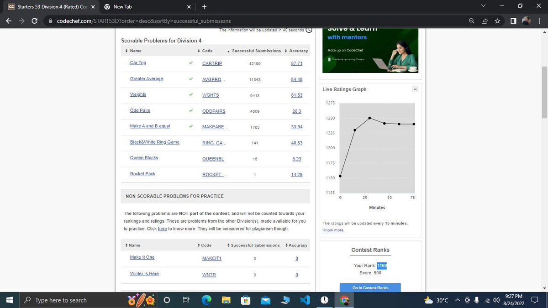Viewport: 548px width, 308px height.
Task: Open File Explorer from the taskbar
Action: click(226, 300)
